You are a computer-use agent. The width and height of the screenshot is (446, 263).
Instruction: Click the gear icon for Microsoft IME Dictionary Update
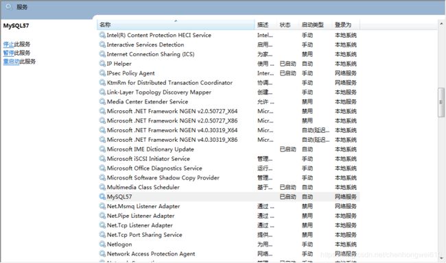point(102,149)
